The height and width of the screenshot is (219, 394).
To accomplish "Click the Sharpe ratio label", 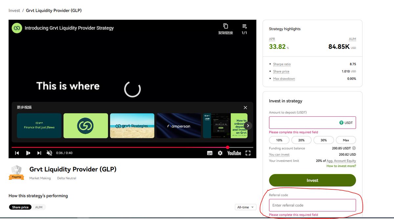I will point(282,64).
